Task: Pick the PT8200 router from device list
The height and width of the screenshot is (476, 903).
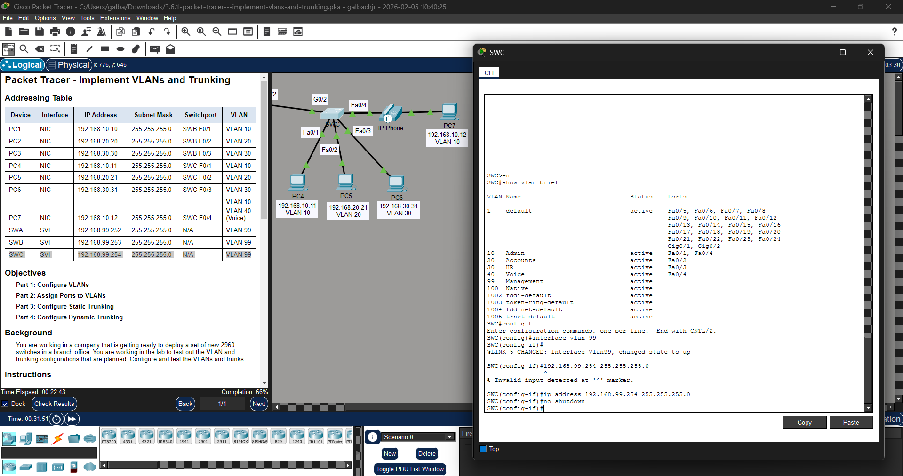Action: tap(109, 436)
